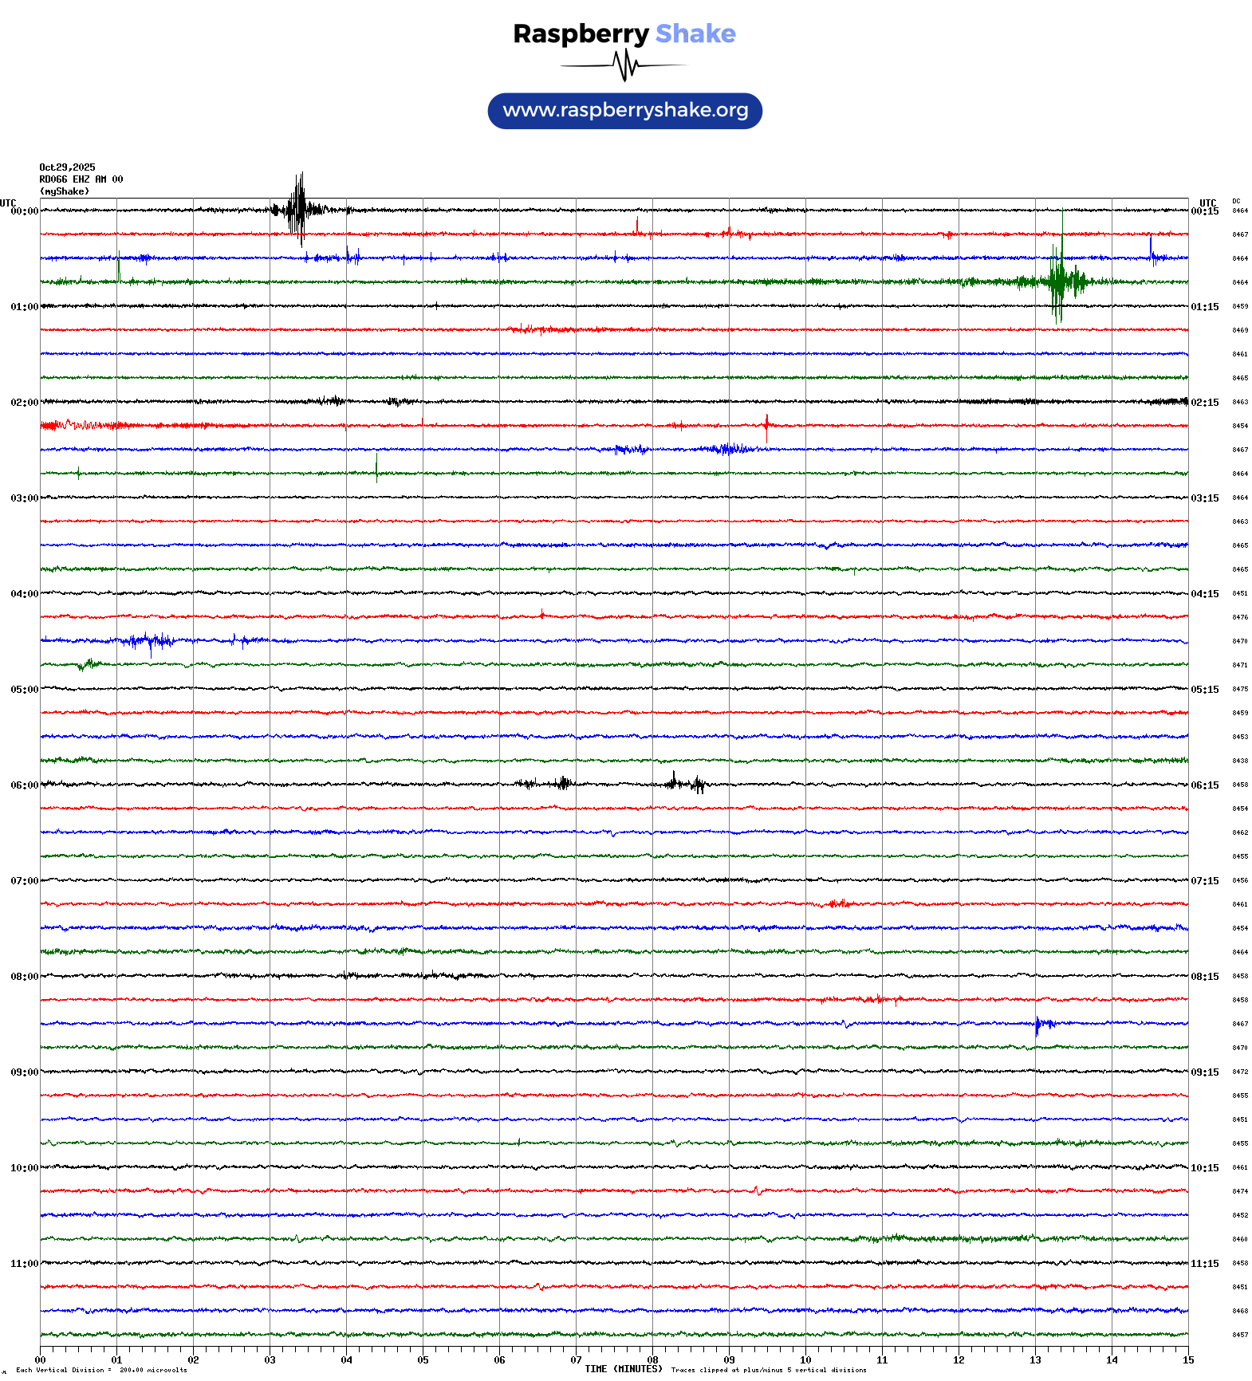Image resolution: width=1252 pixels, height=1381 pixels.
Task: Click the www.raspberryshake.org link button
Action: [624, 111]
